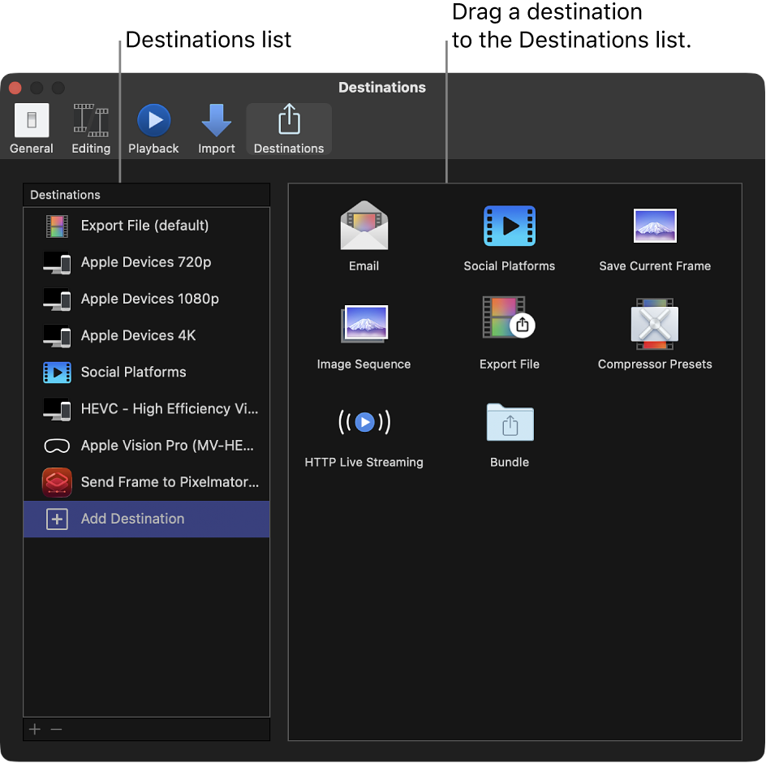Click the Social Platforms icon in the grid
The height and width of the screenshot is (763, 766).
coord(510,226)
